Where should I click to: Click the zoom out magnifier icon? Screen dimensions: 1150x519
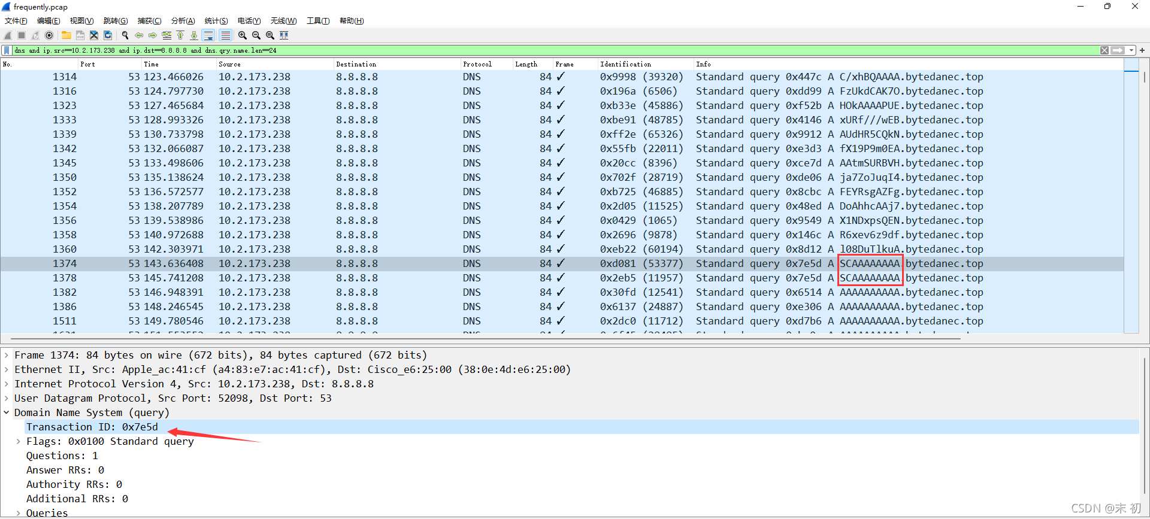[256, 35]
